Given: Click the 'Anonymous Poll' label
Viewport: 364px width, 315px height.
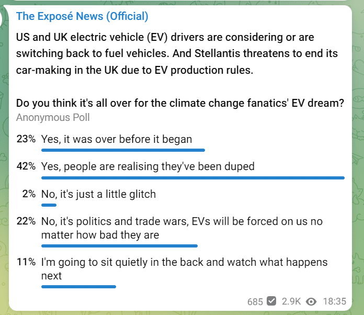Looking at the screenshot, I should click(53, 117).
